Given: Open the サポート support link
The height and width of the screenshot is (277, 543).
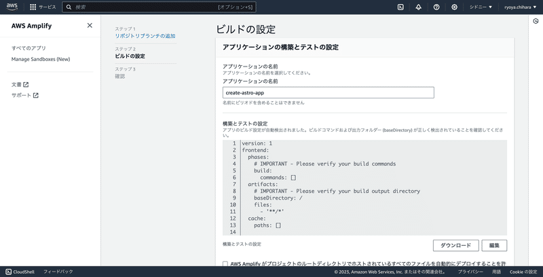Looking at the screenshot, I should pos(21,96).
